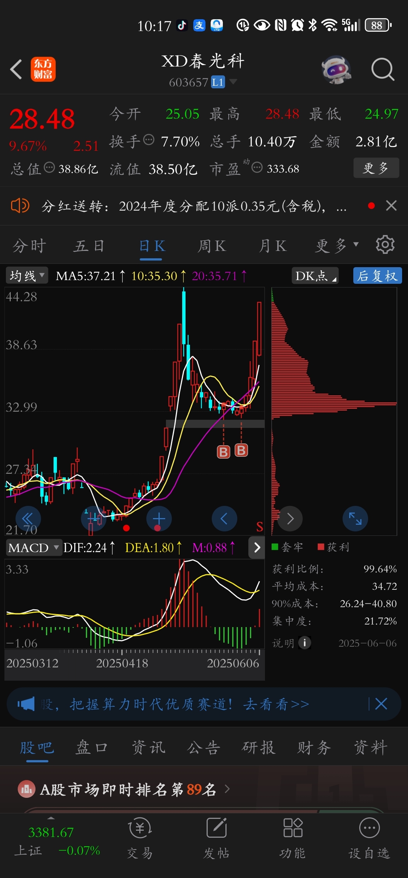The image size is (408, 878).
Task: Tap 获利比例 99.64% value
Action: (380, 569)
